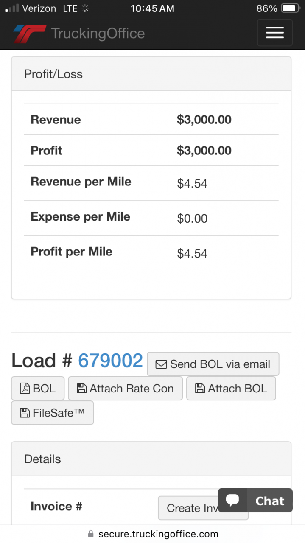Open load number 679002 link
Screen dimensions: 305x543
point(110,361)
